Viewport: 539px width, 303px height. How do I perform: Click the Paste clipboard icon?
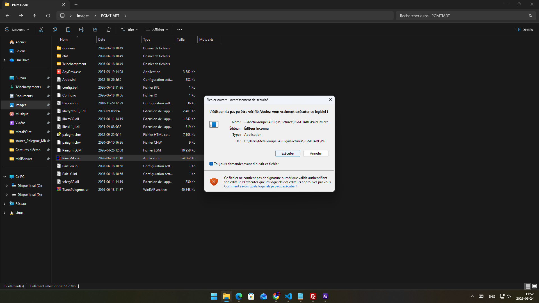(68, 29)
